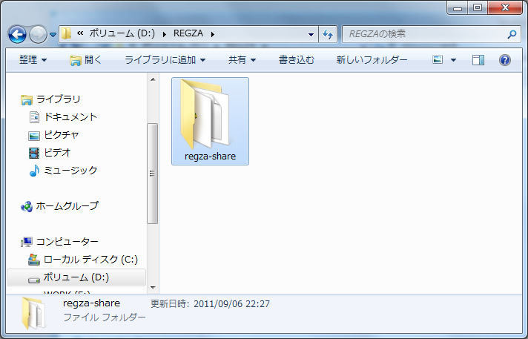Create folder with 新しいフォルダー
Viewport: 528px width, 339px height.
(x=372, y=60)
